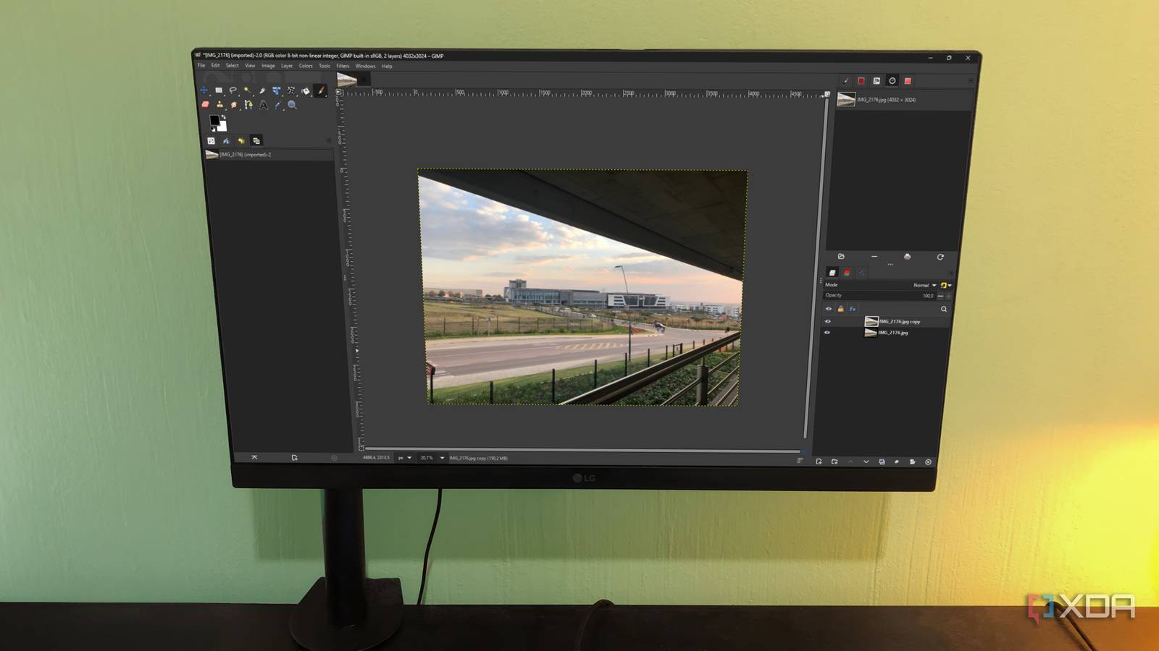The image size is (1159, 651).
Task: Switch to the Undo History tab in toolbox dock
Action: (241, 141)
